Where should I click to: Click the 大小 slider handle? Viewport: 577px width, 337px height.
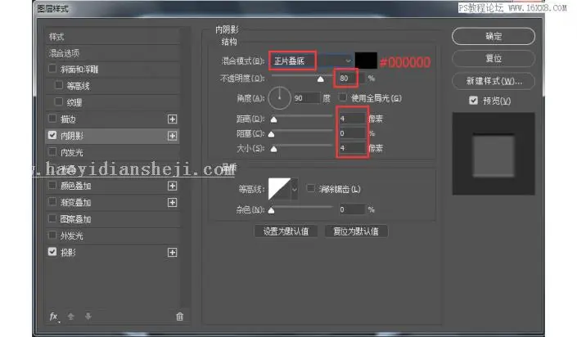tap(273, 149)
